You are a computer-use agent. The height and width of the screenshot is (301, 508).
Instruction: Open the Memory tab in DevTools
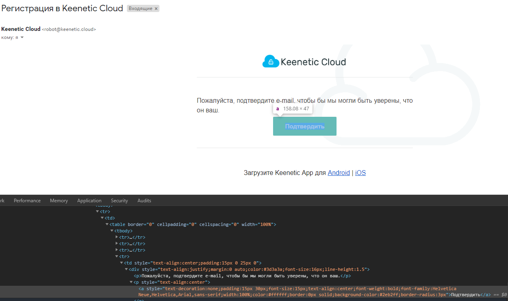[x=59, y=201]
